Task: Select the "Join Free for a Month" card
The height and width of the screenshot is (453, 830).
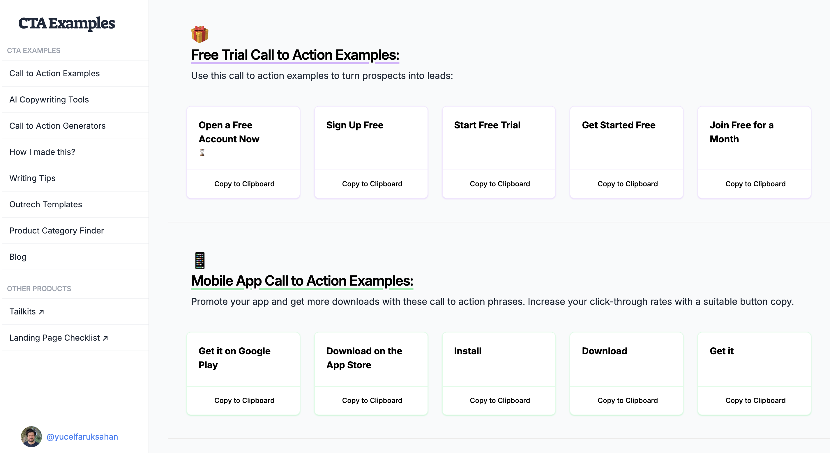Action: [754, 139]
